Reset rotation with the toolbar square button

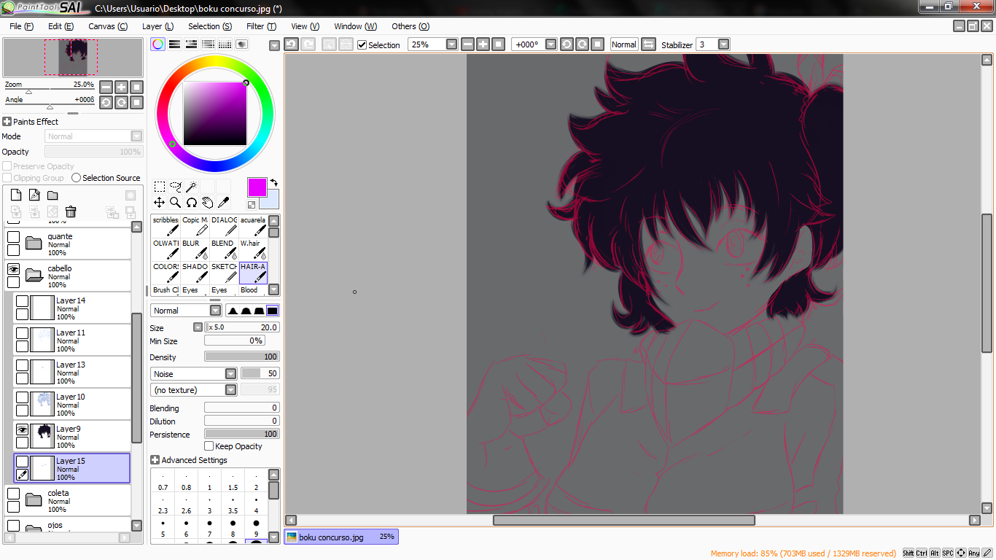pos(597,44)
